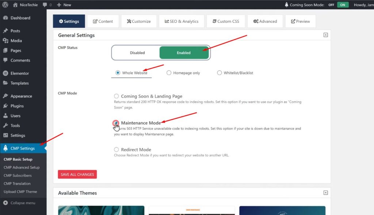
Task: Select the CMP Settings rocket icon
Action: pos(6,148)
